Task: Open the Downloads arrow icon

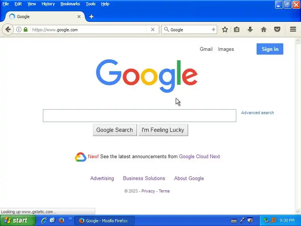Action: [250, 29]
